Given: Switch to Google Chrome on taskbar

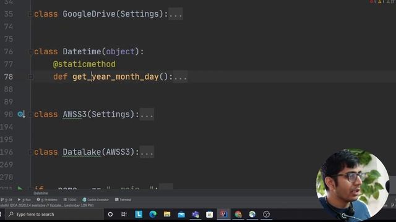Looking at the screenshot, I should 238,215.
